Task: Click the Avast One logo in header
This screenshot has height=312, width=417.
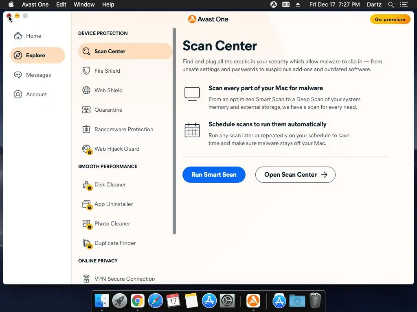Action: pos(208,19)
